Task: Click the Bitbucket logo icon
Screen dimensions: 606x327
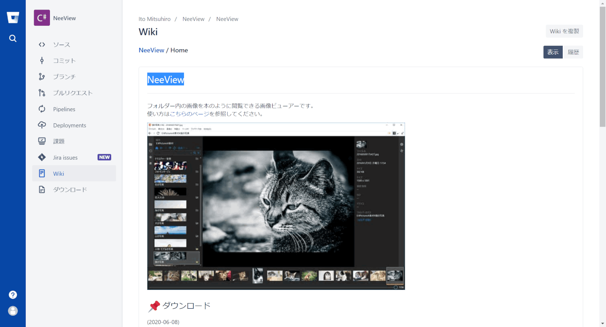Action: point(13,17)
